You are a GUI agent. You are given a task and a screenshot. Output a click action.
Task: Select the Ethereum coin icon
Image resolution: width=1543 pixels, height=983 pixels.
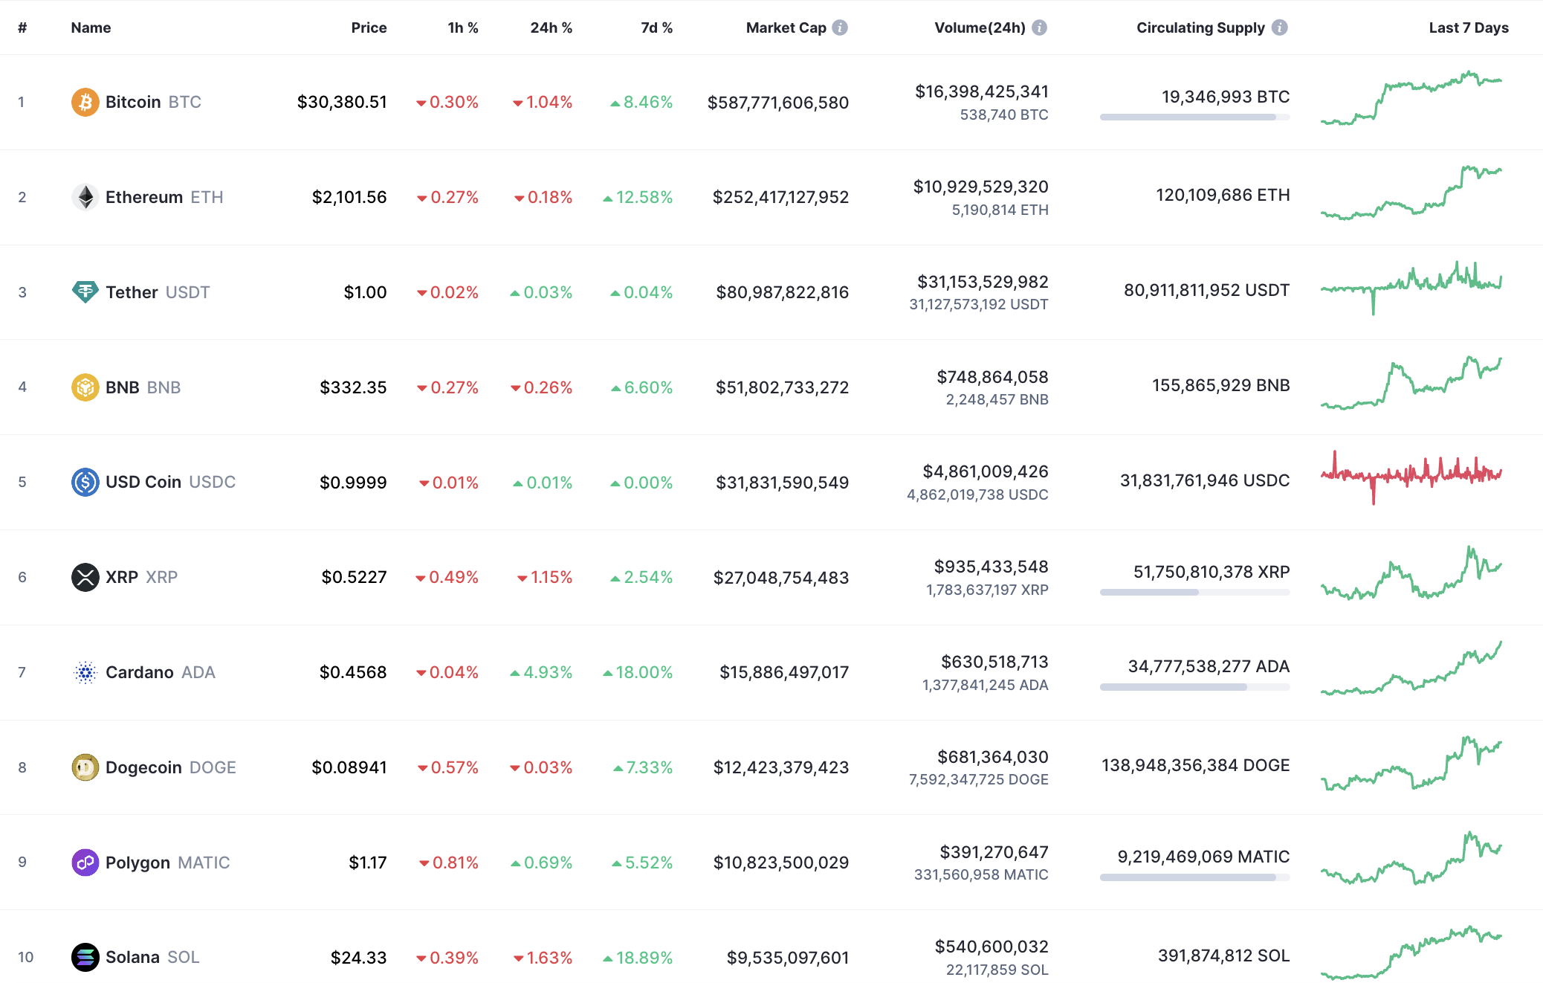tap(85, 197)
